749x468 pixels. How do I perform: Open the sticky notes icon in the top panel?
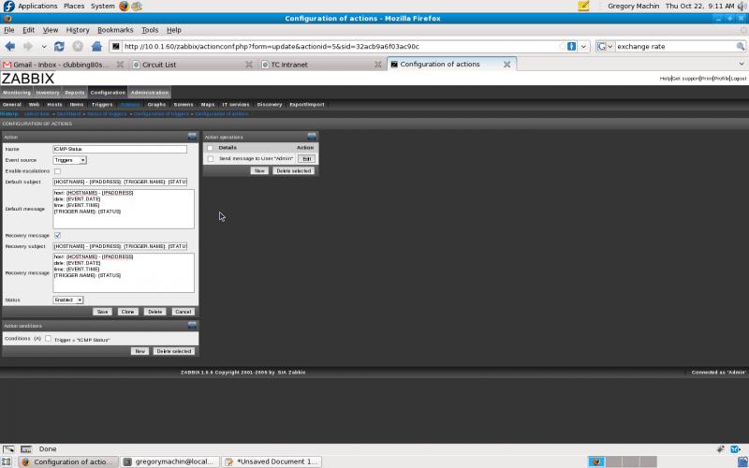pyautogui.click(x=583, y=7)
